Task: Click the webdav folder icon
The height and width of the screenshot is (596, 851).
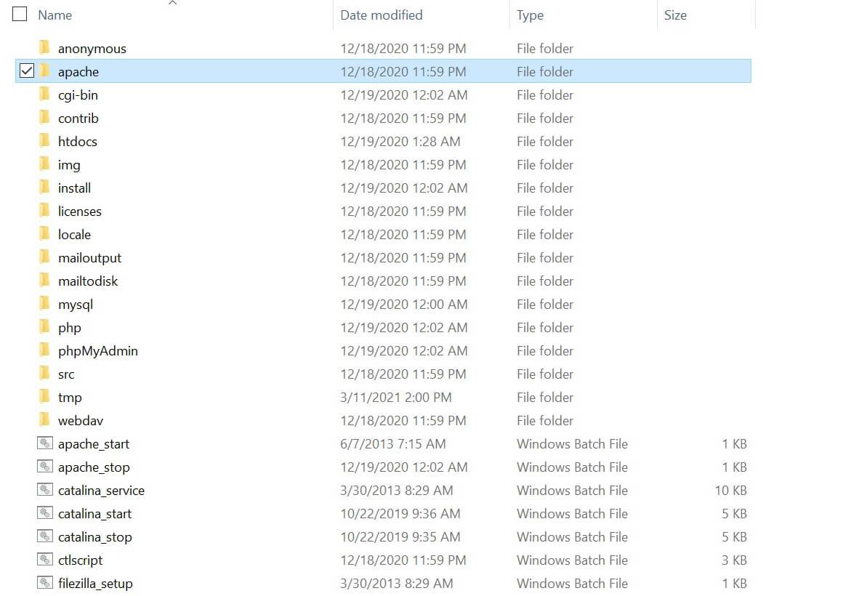Action: coord(45,420)
